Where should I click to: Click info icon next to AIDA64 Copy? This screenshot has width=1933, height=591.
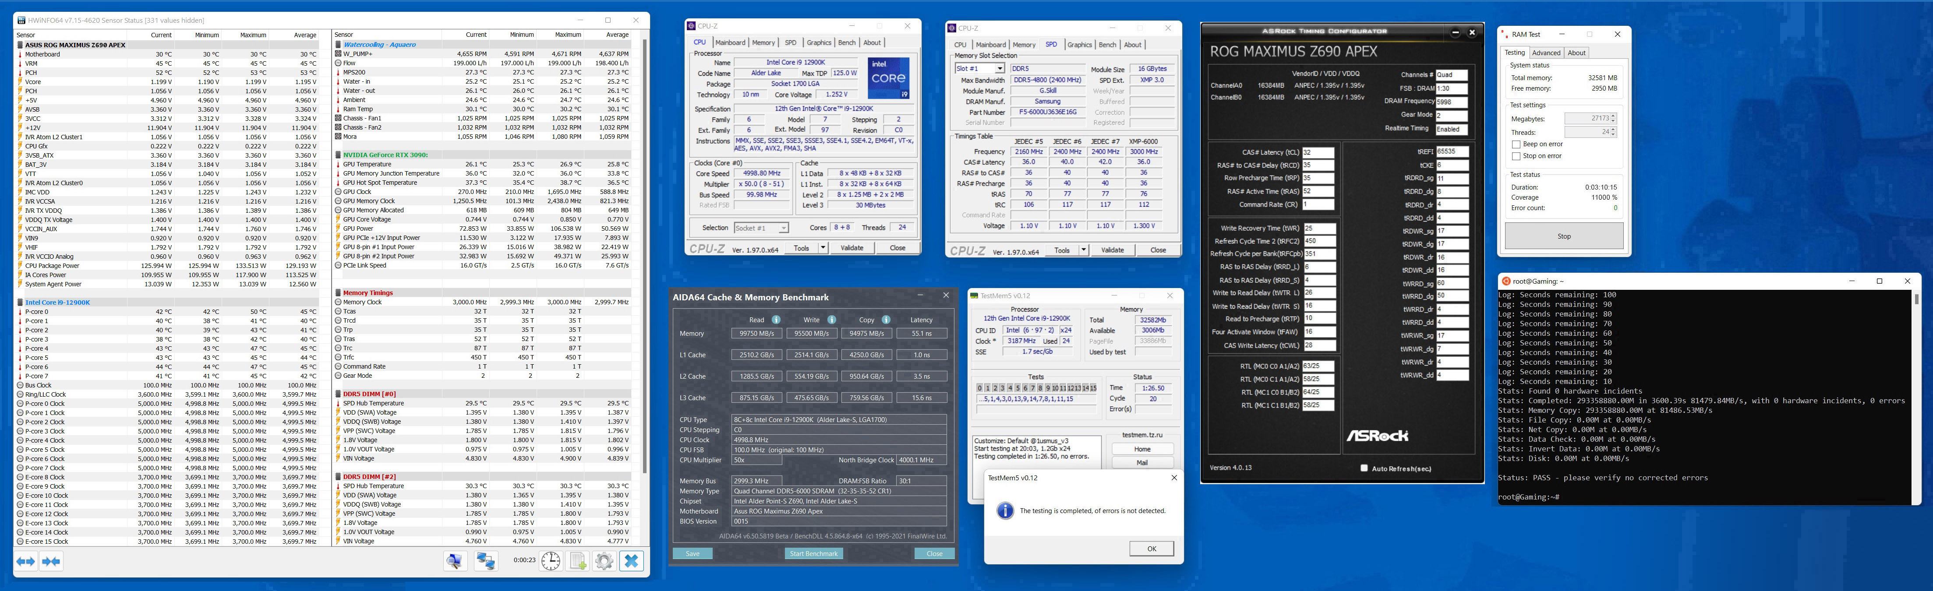coord(886,320)
